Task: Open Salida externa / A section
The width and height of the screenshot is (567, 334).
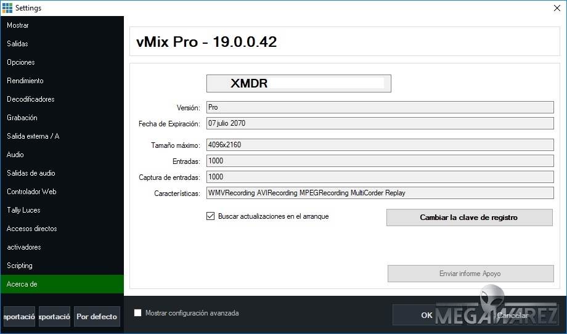Action: point(62,136)
